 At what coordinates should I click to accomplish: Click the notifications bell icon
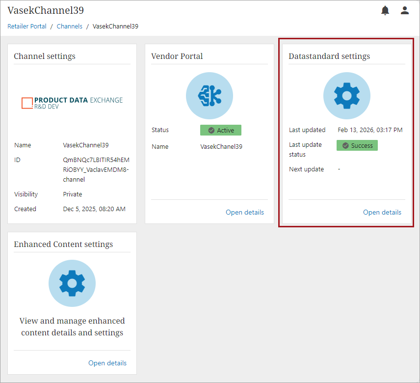pyautogui.click(x=385, y=10)
